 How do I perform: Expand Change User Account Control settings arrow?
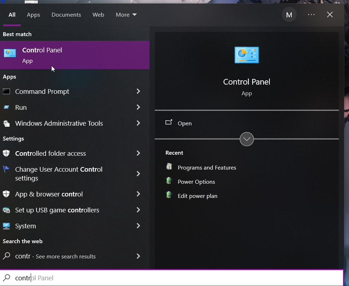[x=138, y=174]
